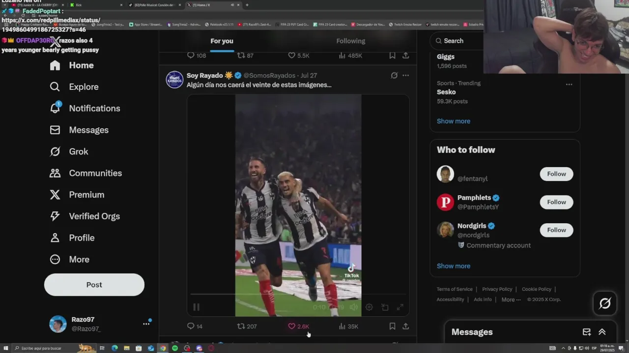
Task: Open Spotify from the taskbar
Action: 175,348
